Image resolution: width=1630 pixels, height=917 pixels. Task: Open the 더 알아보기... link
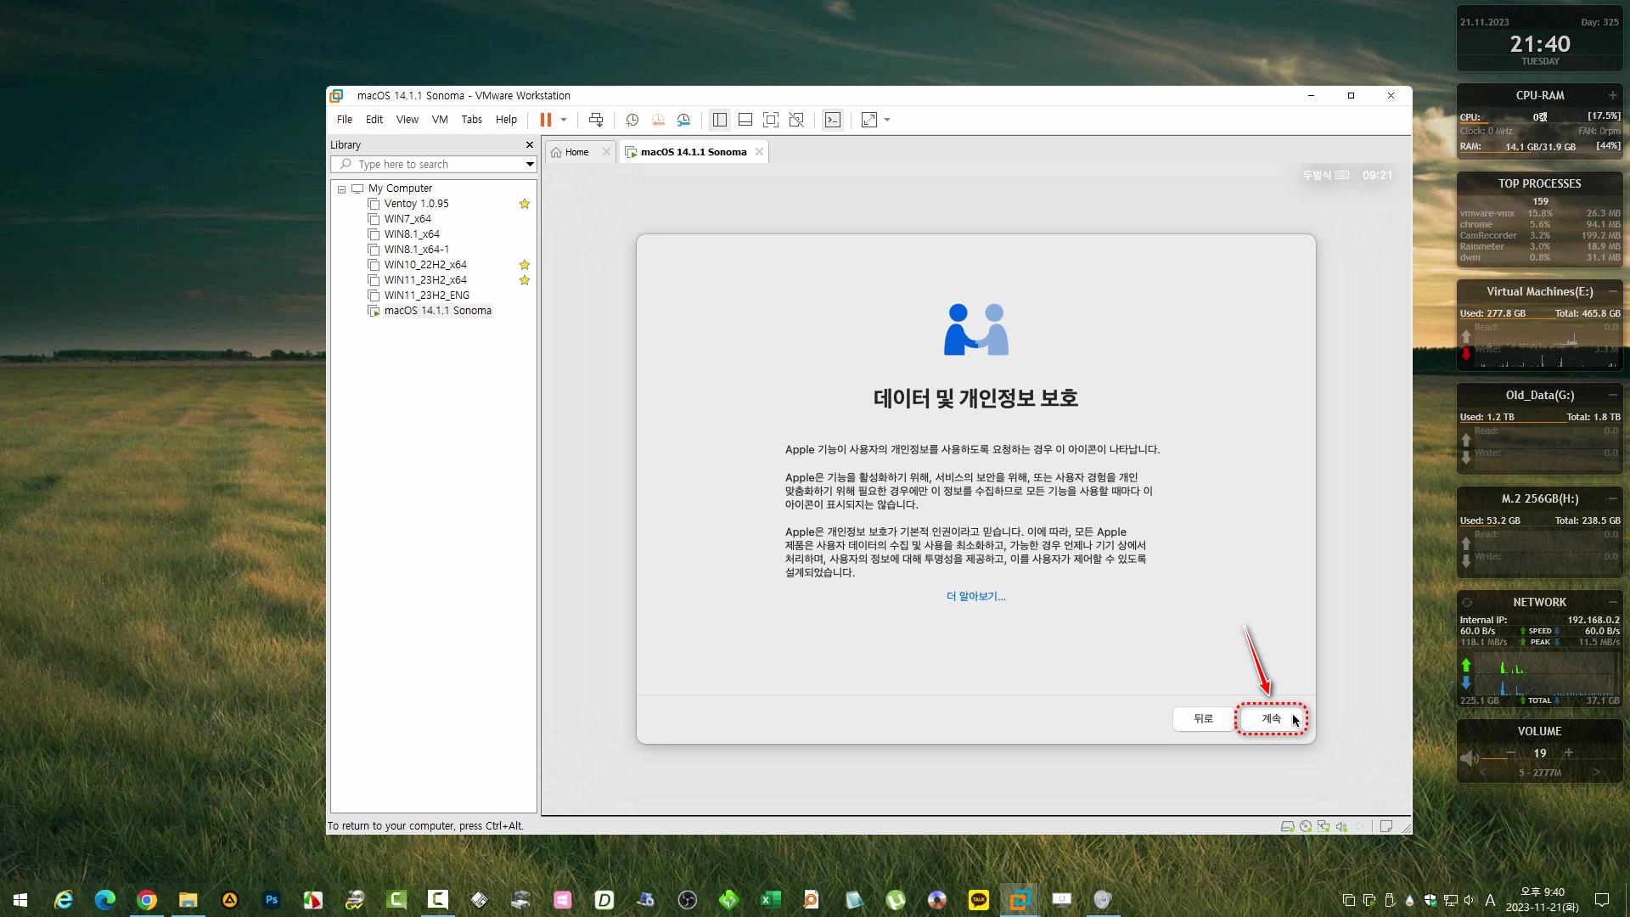point(975,596)
